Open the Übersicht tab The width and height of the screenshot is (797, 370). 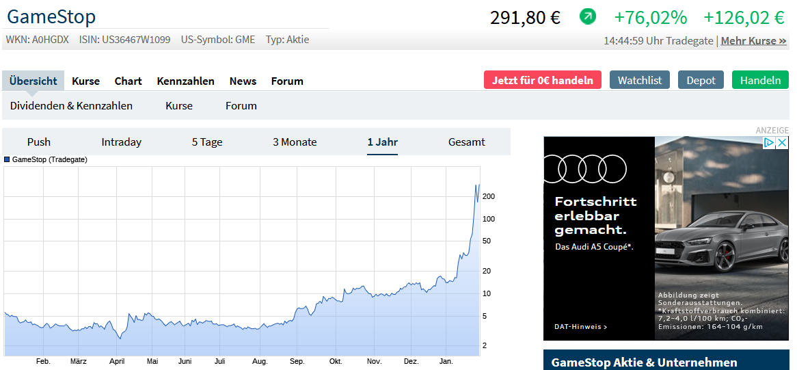[33, 81]
